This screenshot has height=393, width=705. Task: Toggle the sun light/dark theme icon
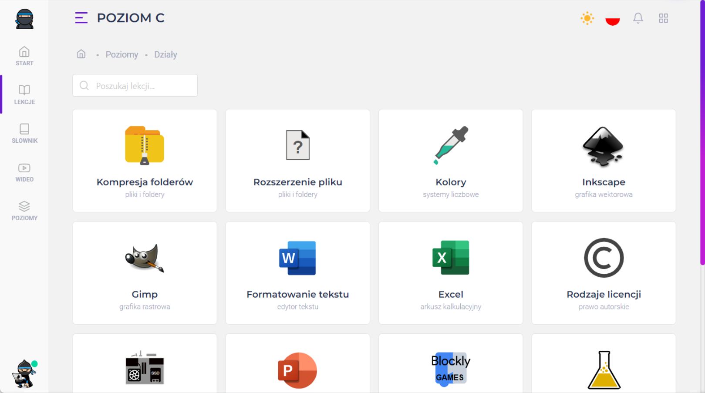pos(587,18)
